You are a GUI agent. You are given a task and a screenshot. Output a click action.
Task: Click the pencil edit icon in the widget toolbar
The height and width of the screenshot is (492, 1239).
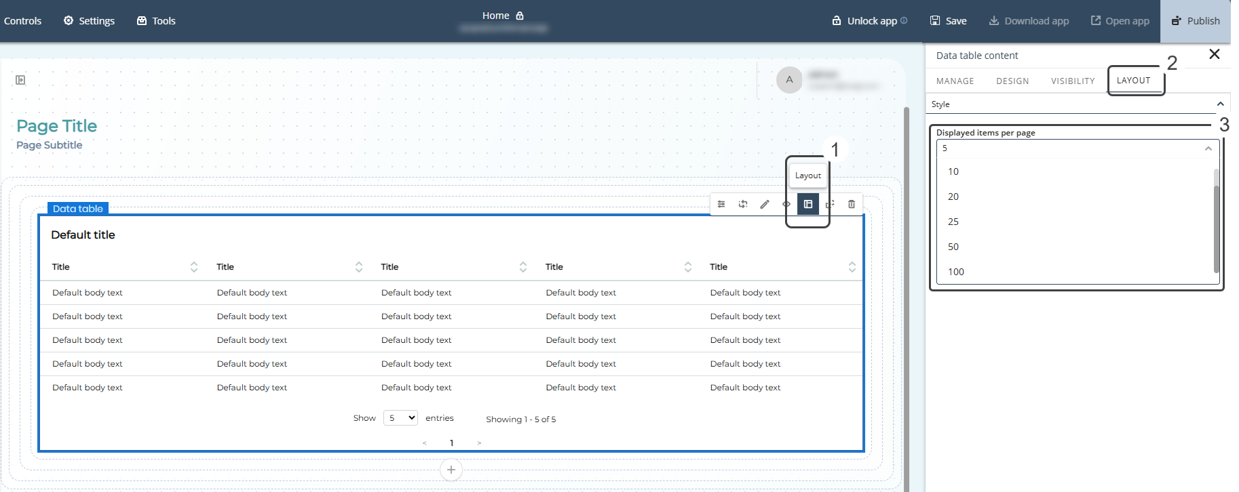tap(765, 204)
